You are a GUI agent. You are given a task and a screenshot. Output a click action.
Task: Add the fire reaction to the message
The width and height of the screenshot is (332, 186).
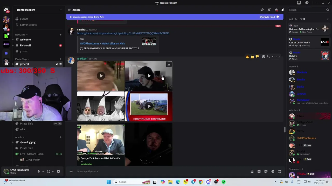247,57
